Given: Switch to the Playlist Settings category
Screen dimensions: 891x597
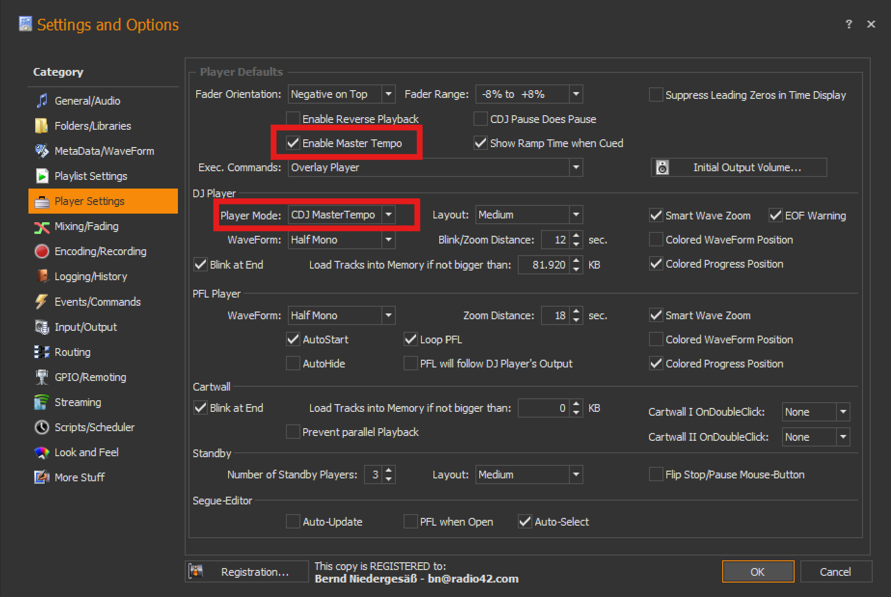Looking at the screenshot, I should pos(91,176).
